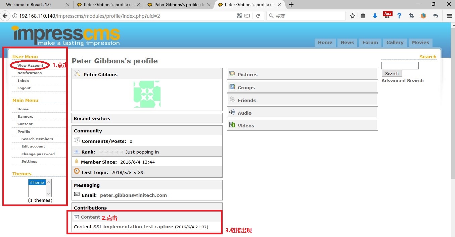Click the ImpressCMS logo

[x=65, y=36]
